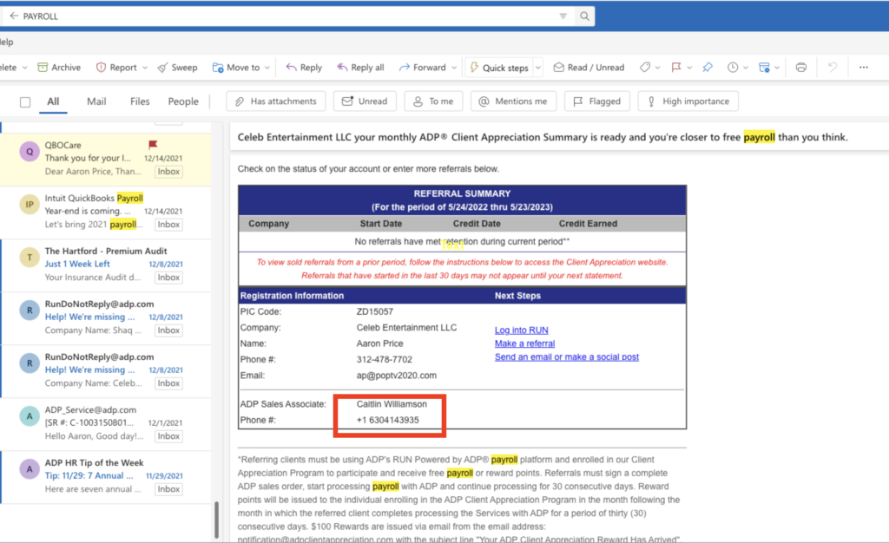The height and width of the screenshot is (543, 889).
Task: Open ADP HR Tip of the Week email
Action: (106, 476)
